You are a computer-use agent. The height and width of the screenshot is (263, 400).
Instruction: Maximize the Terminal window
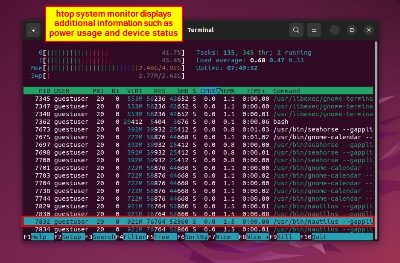coord(352,30)
